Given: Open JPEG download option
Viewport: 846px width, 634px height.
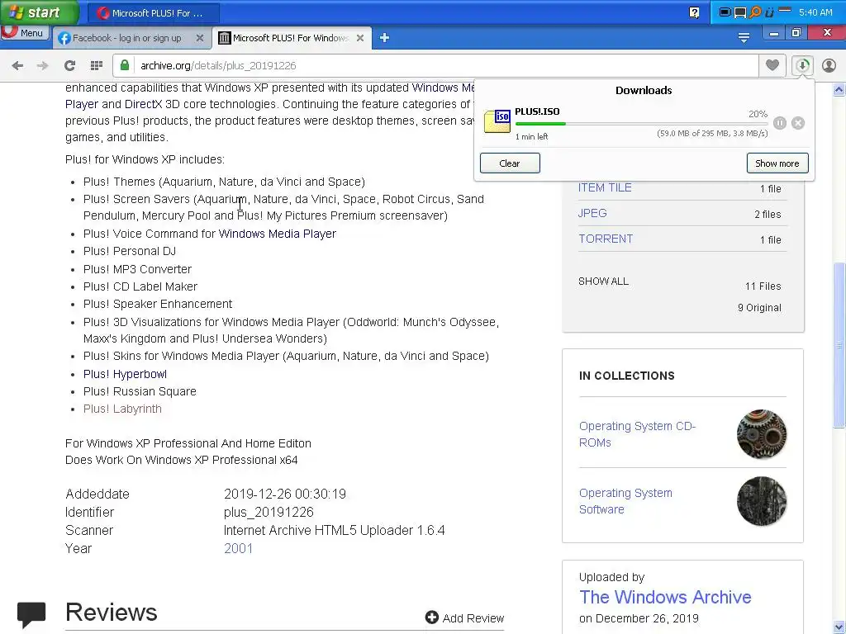Looking at the screenshot, I should [x=592, y=213].
